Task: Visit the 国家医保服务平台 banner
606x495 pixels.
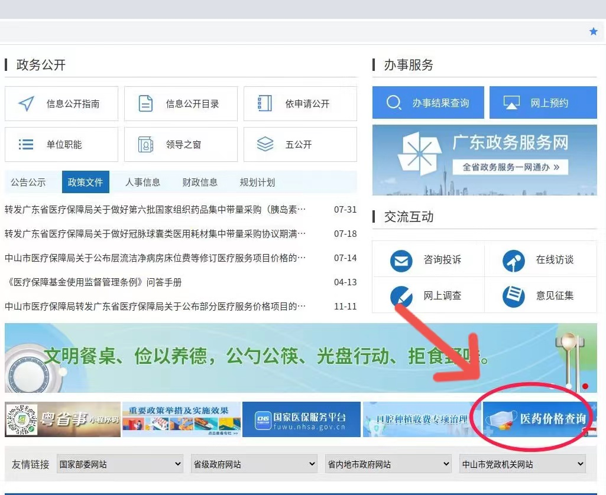Action: click(x=301, y=419)
